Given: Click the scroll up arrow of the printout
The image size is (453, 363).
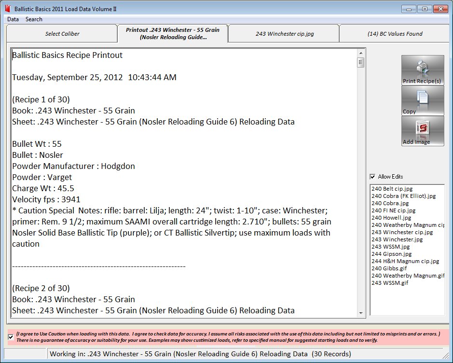Looking at the screenshot, I should coord(360,53).
